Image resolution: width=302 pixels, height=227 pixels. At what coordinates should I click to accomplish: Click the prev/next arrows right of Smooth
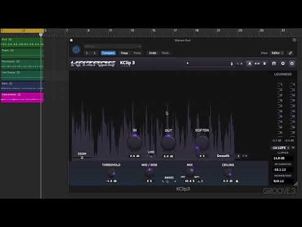(245, 156)
